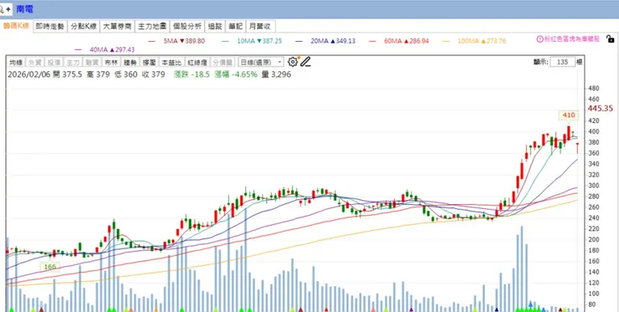Open the 筆記 notes tab

tap(236, 27)
